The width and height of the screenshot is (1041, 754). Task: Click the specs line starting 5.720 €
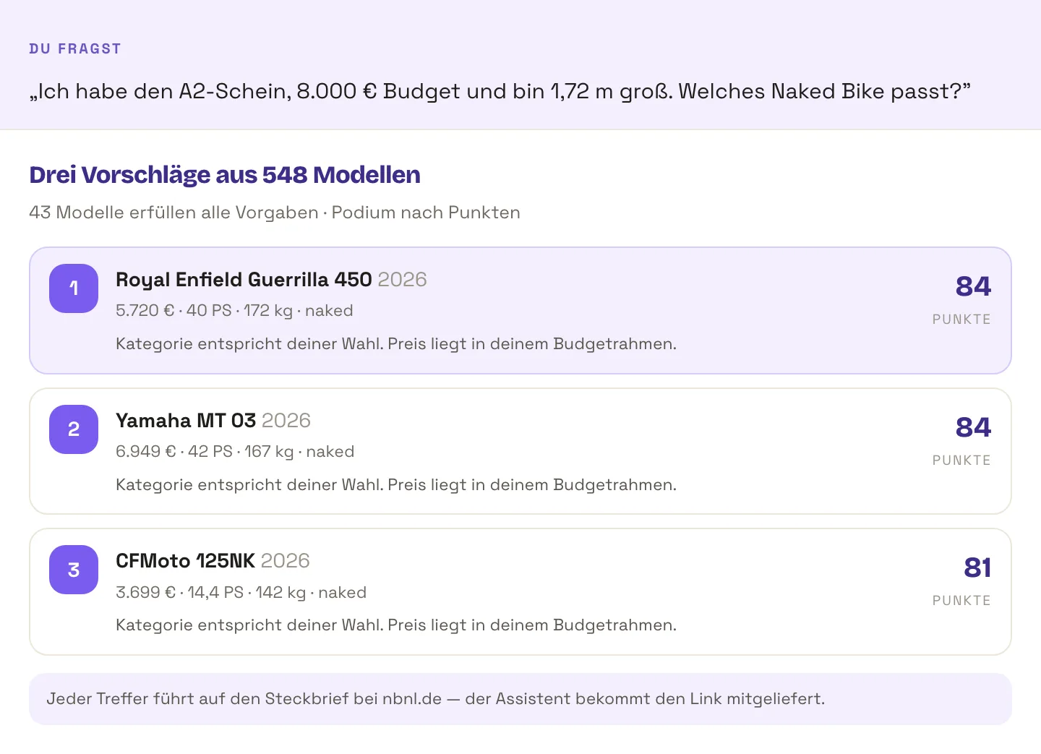point(234,311)
